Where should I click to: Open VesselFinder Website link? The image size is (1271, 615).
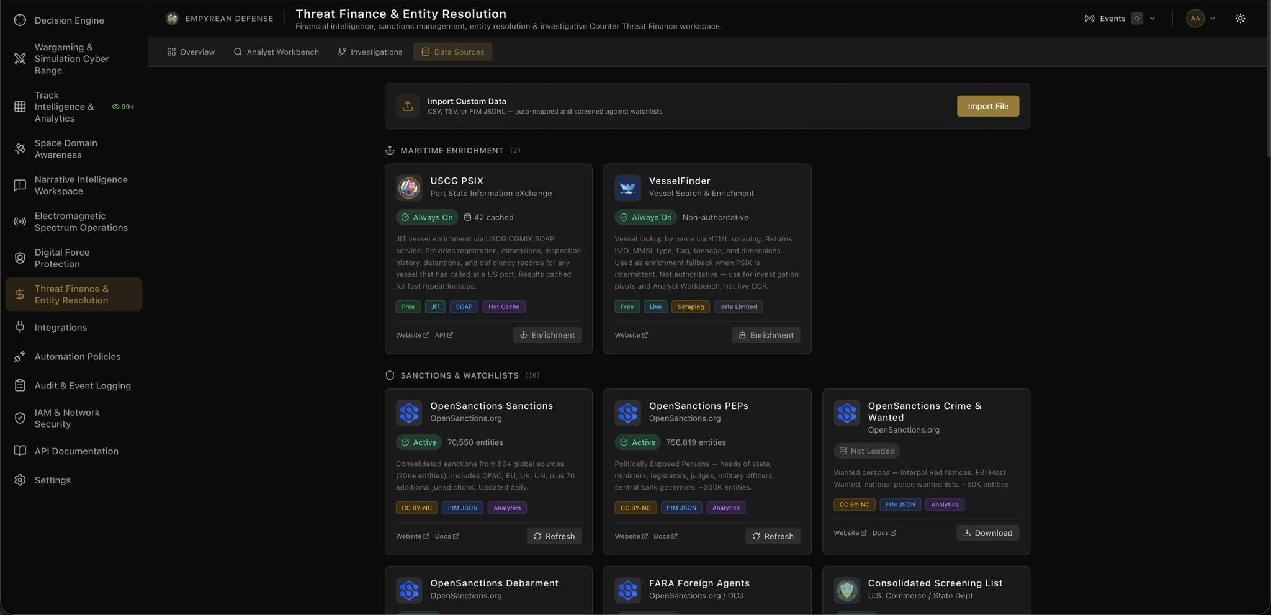pos(631,335)
